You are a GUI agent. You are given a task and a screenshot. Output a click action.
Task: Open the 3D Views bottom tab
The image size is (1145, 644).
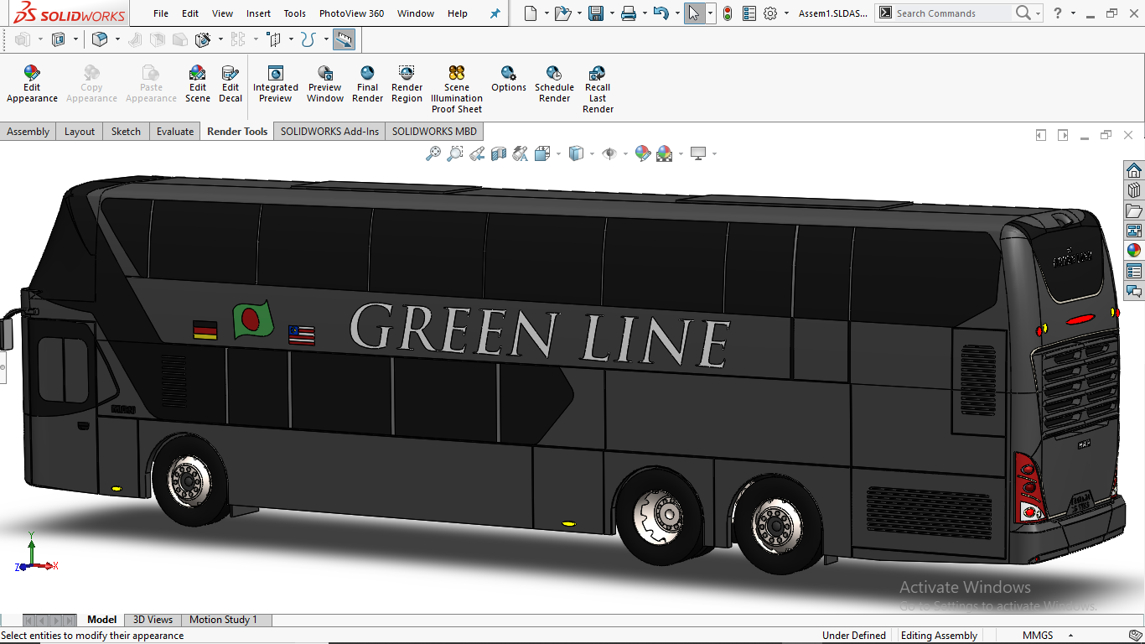[x=153, y=620]
